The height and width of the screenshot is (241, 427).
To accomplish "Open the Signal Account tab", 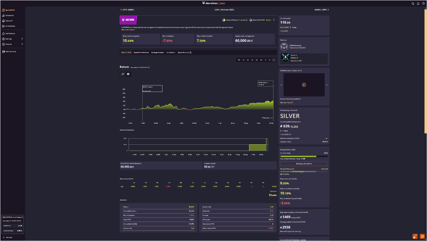I will [x=185, y=52].
